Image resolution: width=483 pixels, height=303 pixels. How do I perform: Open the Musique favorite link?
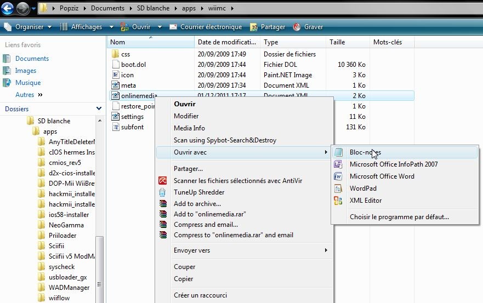point(28,83)
